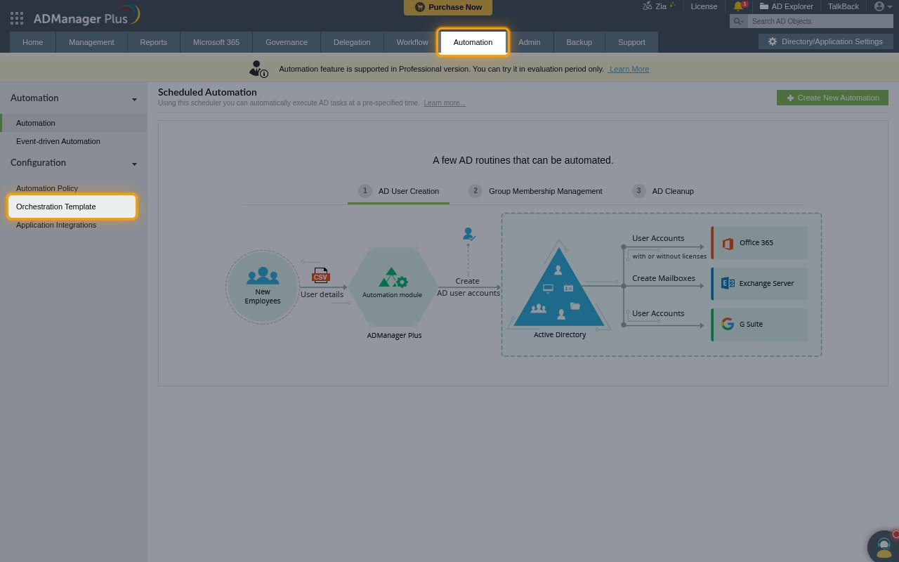Image resolution: width=899 pixels, height=562 pixels.
Task: Open the License link
Action: coord(704,6)
